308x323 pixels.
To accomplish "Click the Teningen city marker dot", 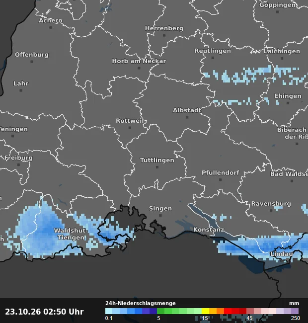I will (x=12, y=136).
